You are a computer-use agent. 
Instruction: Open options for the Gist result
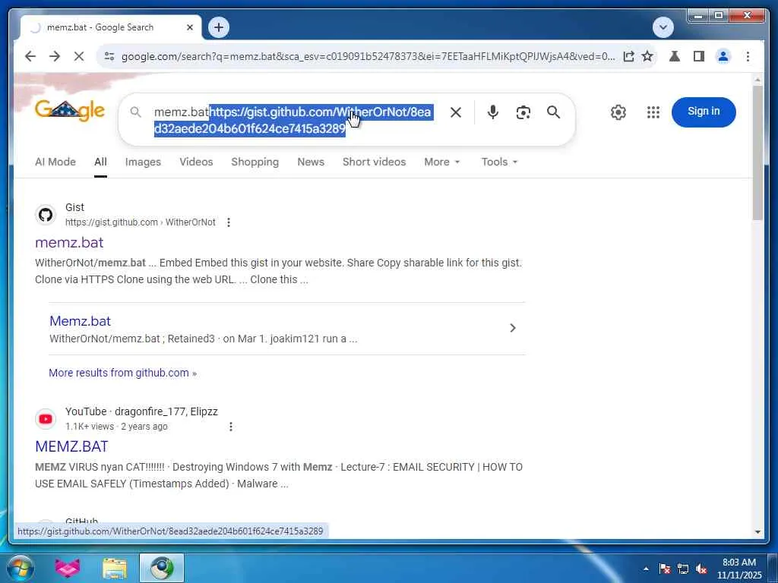coord(228,222)
